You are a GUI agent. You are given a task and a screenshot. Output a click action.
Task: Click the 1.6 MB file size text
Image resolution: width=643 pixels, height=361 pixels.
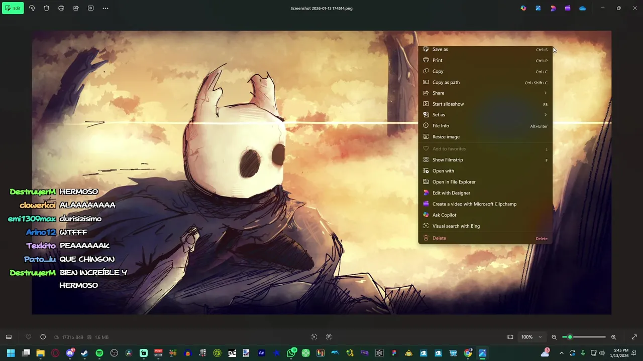(x=101, y=337)
